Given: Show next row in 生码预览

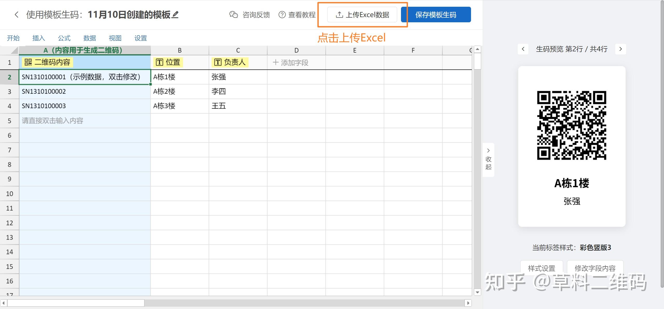Looking at the screenshot, I should (620, 49).
